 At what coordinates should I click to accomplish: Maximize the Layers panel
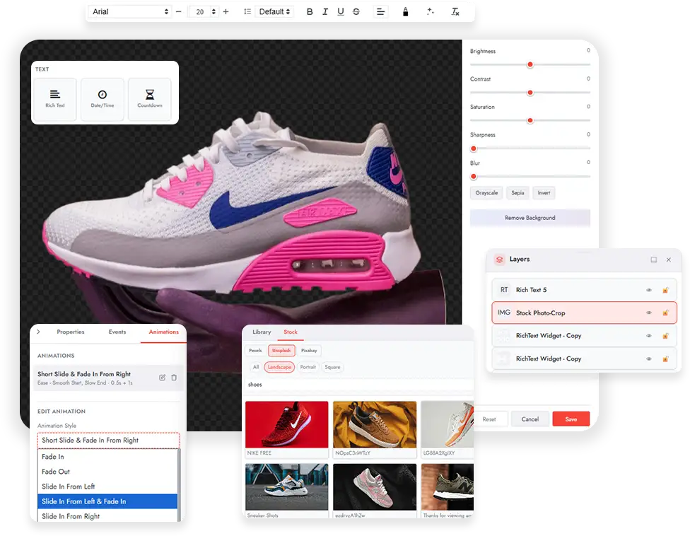point(653,260)
